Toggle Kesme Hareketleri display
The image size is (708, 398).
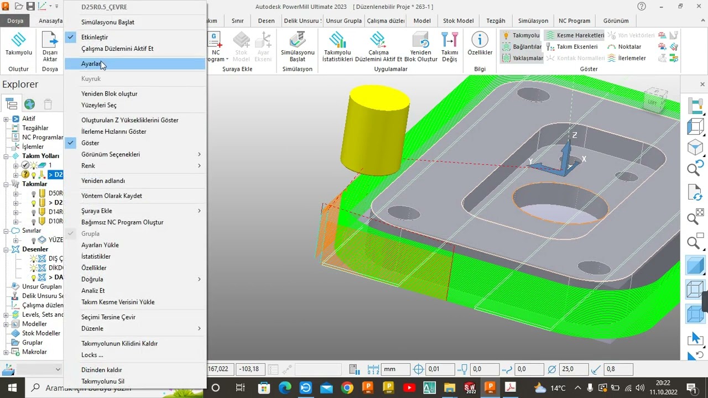click(575, 35)
